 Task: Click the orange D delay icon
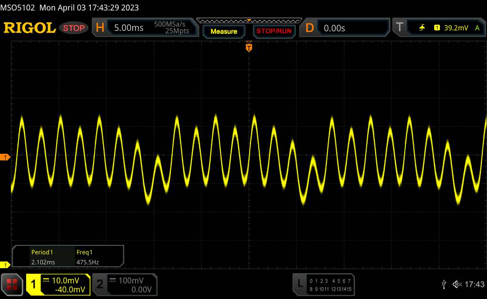click(x=310, y=28)
